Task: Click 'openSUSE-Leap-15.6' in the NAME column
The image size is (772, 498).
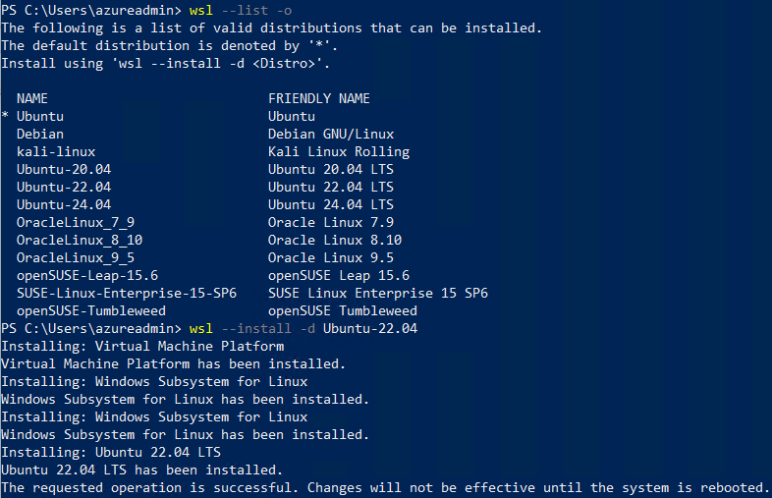Action: pyautogui.click(x=87, y=275)
